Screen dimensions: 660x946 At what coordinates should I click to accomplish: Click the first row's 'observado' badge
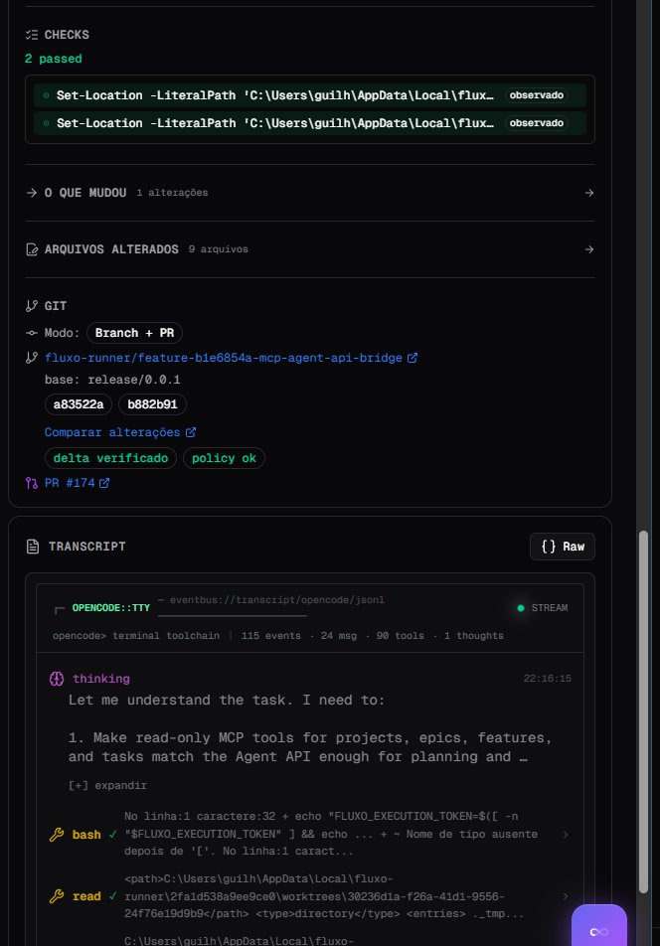pos(537,95)
